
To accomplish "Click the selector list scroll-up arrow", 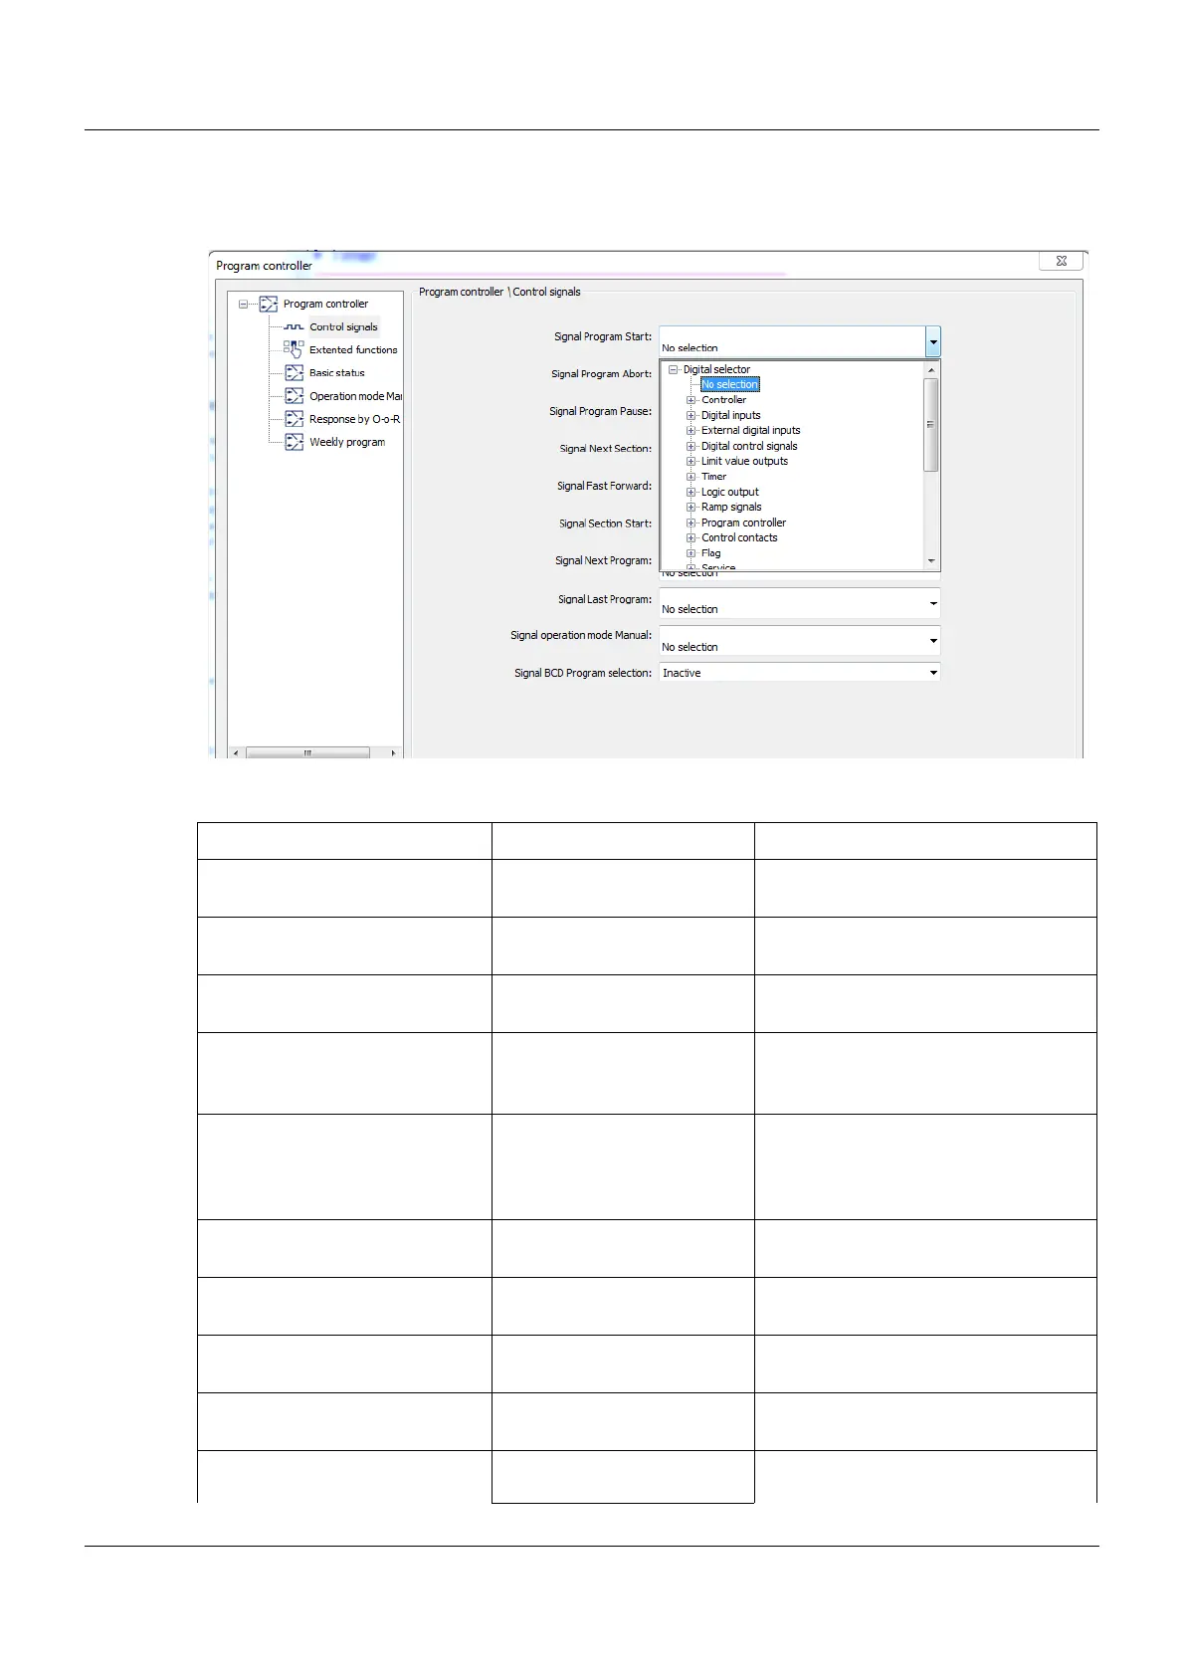I will (x=931, y=370).
